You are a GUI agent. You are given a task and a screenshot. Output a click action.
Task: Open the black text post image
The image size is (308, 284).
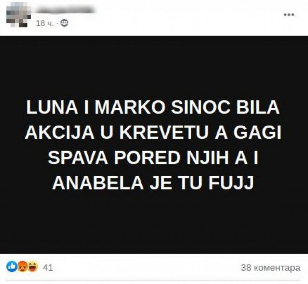(x=154, y=145)
